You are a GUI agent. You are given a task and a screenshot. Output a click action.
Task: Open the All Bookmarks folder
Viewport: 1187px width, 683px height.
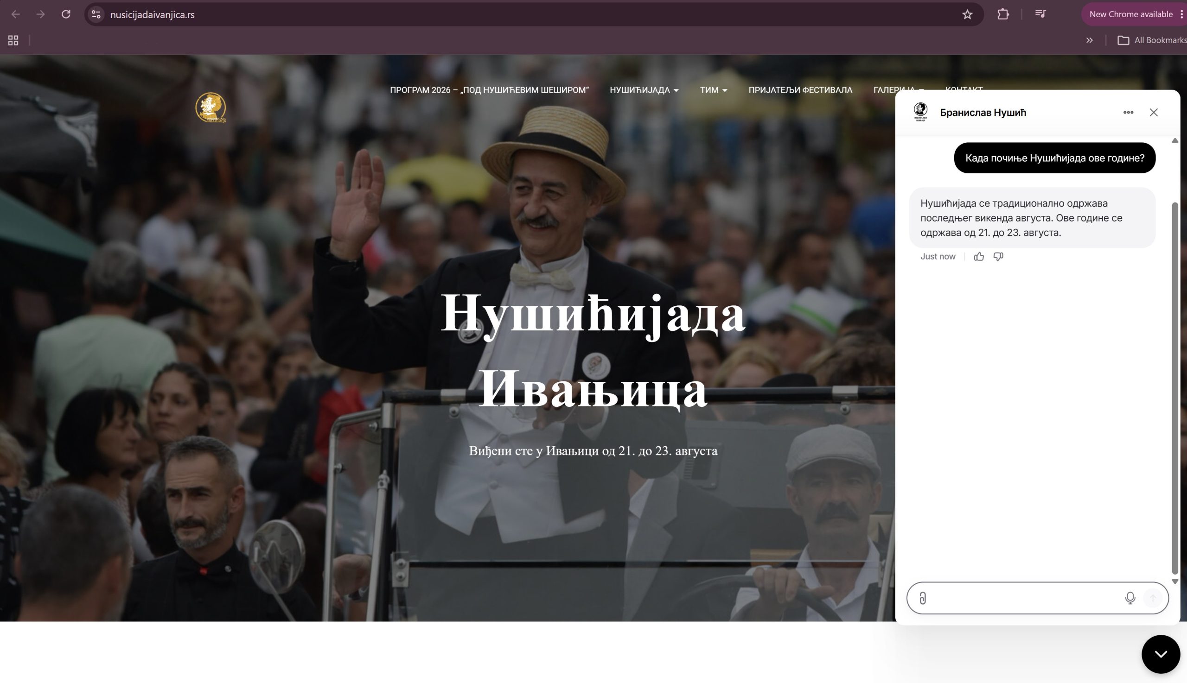(1152, 40)
